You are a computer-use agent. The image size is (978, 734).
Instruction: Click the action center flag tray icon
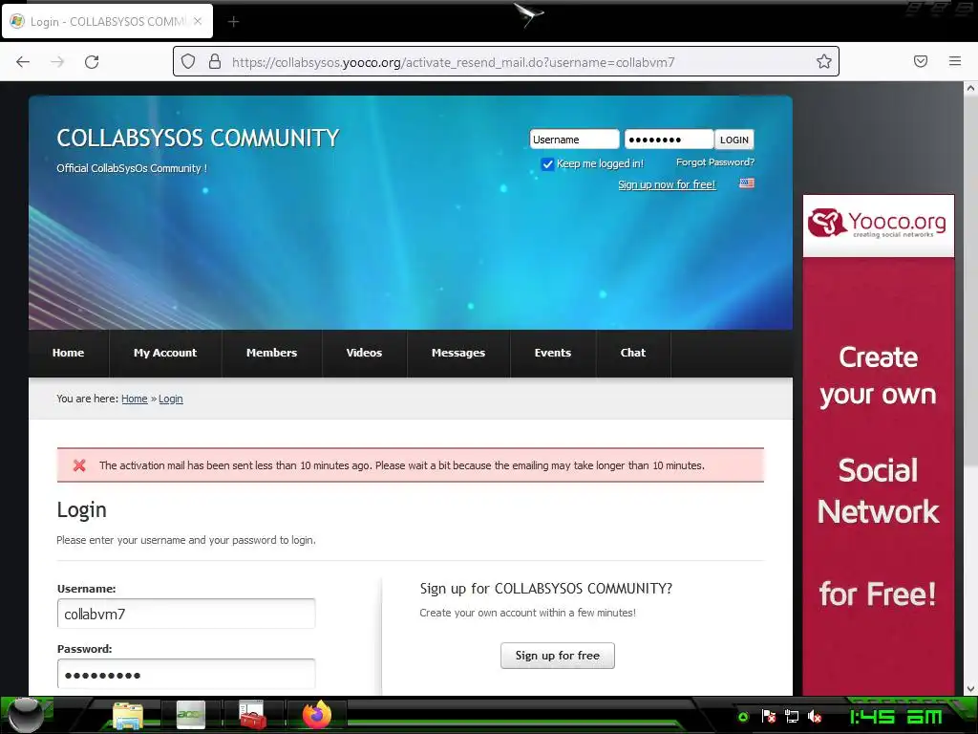pyautogui.click(x=769, y=717)
